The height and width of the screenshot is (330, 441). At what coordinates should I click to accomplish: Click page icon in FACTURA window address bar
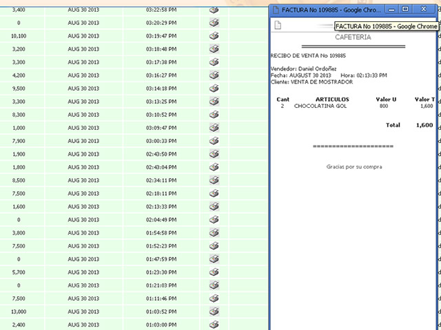278,25
